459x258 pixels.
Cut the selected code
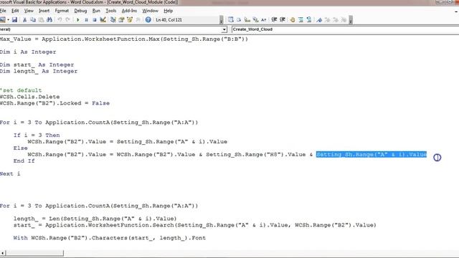[x=24, y=19]
